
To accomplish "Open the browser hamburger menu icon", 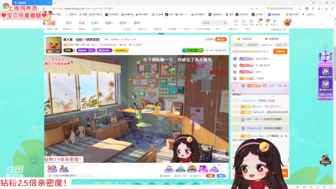I will tap(332, 8).
